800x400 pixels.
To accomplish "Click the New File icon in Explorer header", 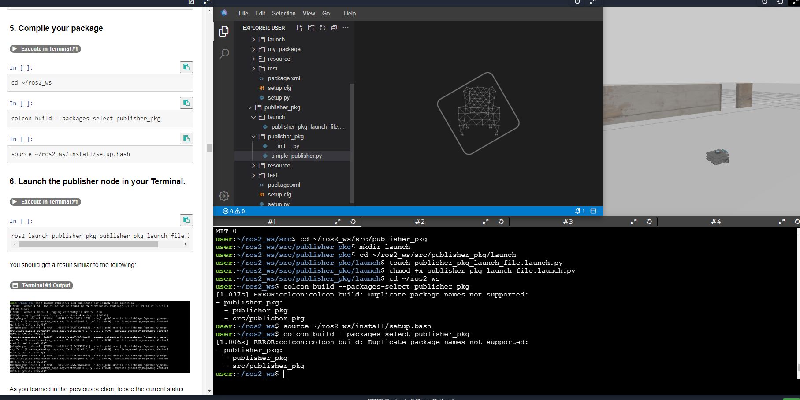I will [300, 28].
